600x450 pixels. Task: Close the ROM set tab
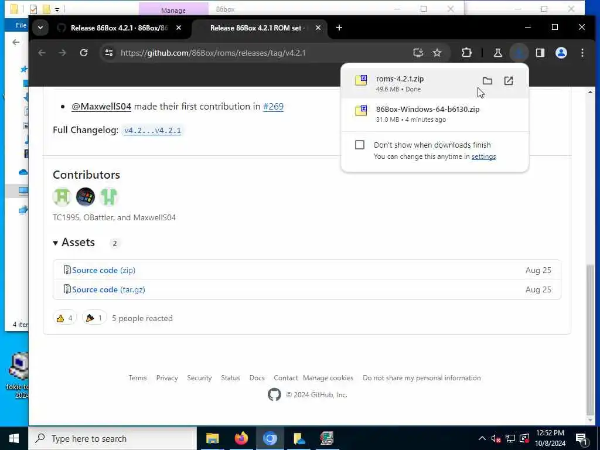click(x=318, y=28)
